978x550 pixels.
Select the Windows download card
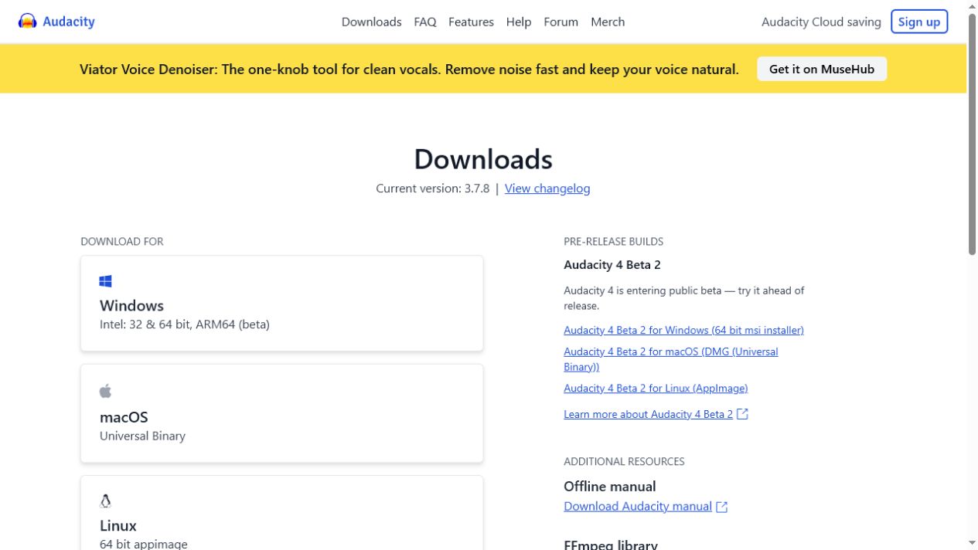pos(282,304)
